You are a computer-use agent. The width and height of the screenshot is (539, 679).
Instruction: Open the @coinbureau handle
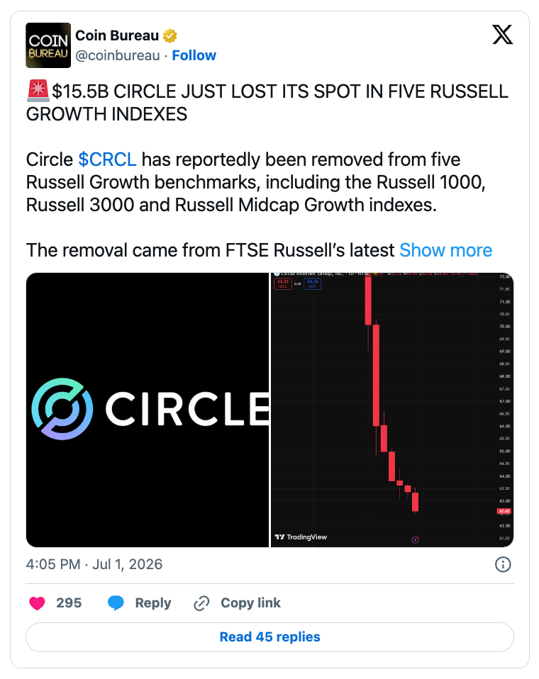118,55
